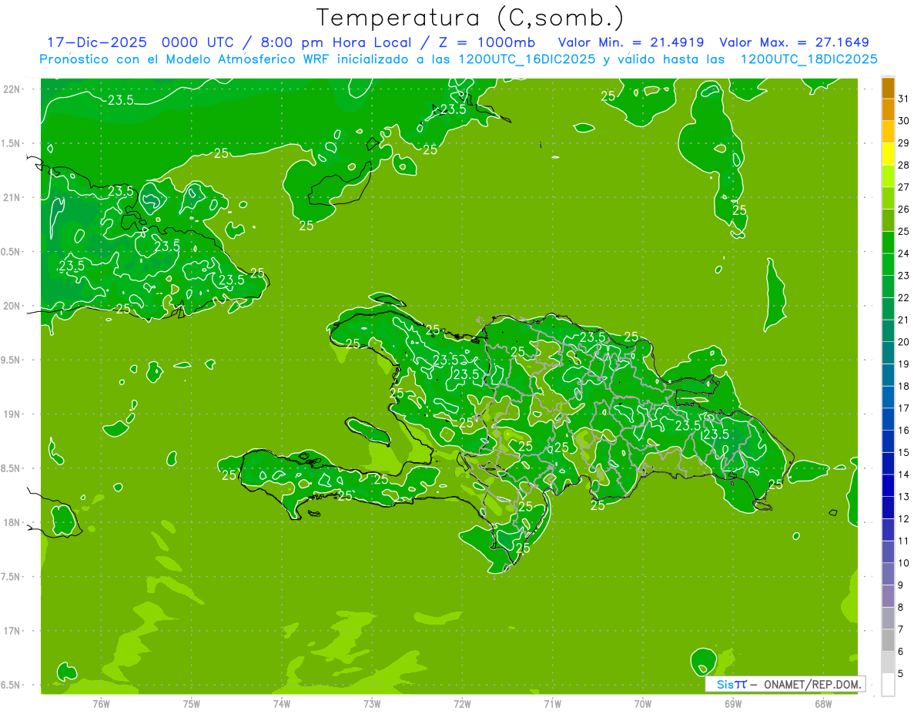Click the colorbar segment between 25 and 26
This screenshot has width=924, height=714.
[888, 220]
